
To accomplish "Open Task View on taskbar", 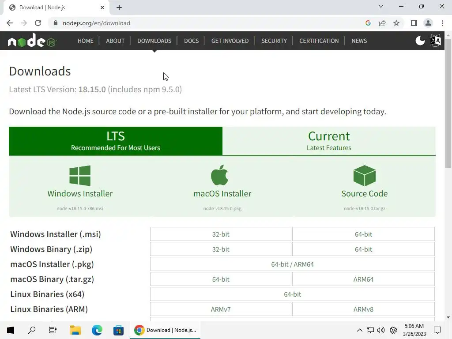I will click(x=53, y=330).
